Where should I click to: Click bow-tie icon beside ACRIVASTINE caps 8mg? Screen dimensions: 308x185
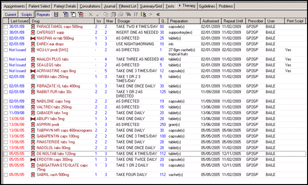33,71
